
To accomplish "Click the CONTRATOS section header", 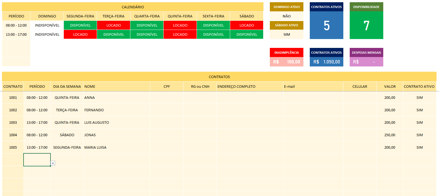I will click(x=219, y=77).
